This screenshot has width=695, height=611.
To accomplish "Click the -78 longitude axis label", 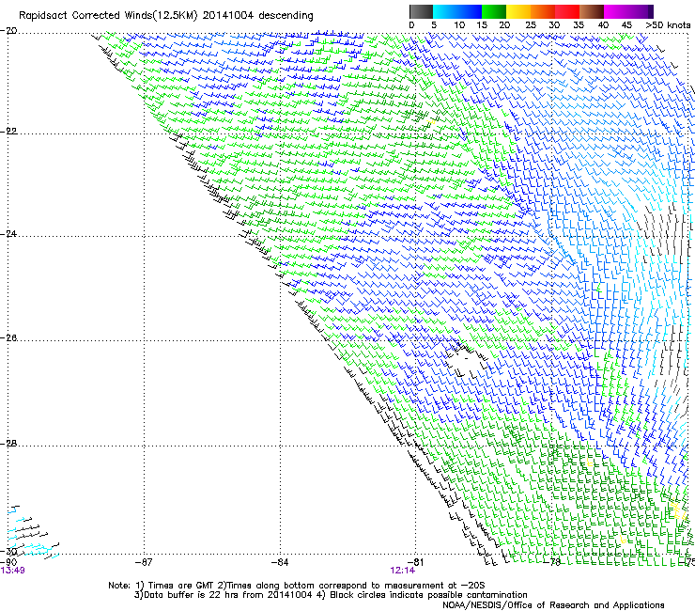I will (552, 562).
